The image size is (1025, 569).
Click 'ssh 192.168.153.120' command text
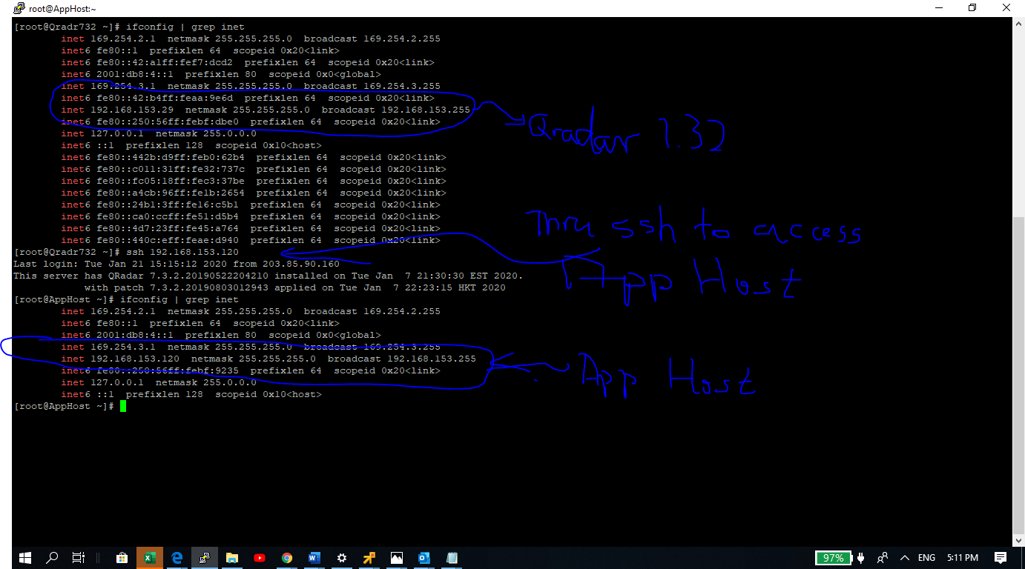coord(182,252)
